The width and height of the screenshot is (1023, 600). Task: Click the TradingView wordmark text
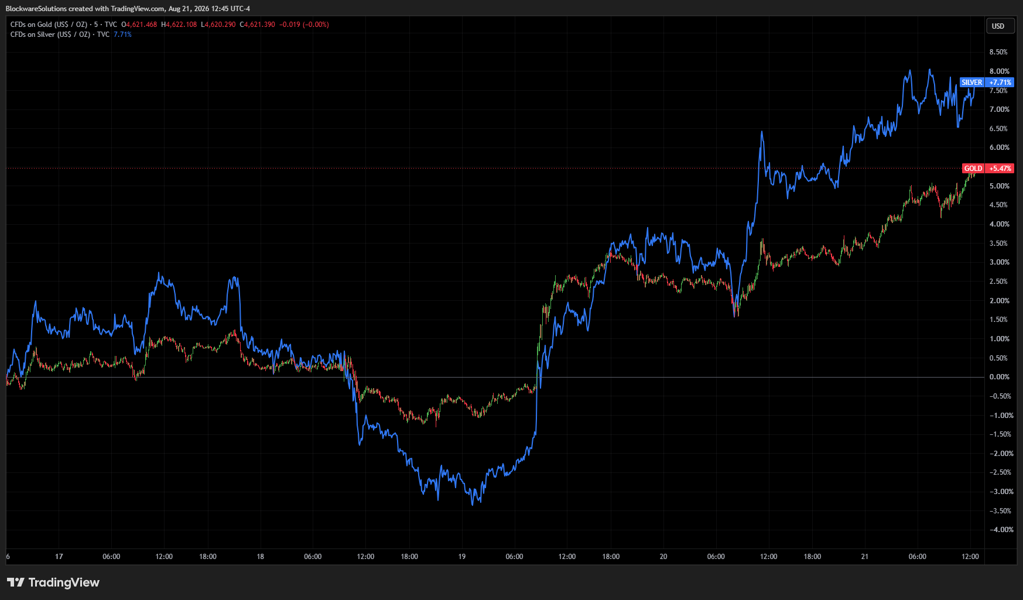[64, 582]
